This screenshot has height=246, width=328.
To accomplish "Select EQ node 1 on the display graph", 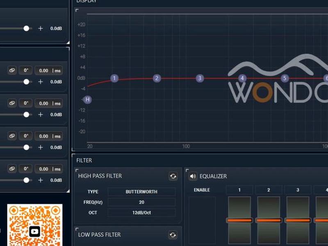I will [x=114, y=78].
